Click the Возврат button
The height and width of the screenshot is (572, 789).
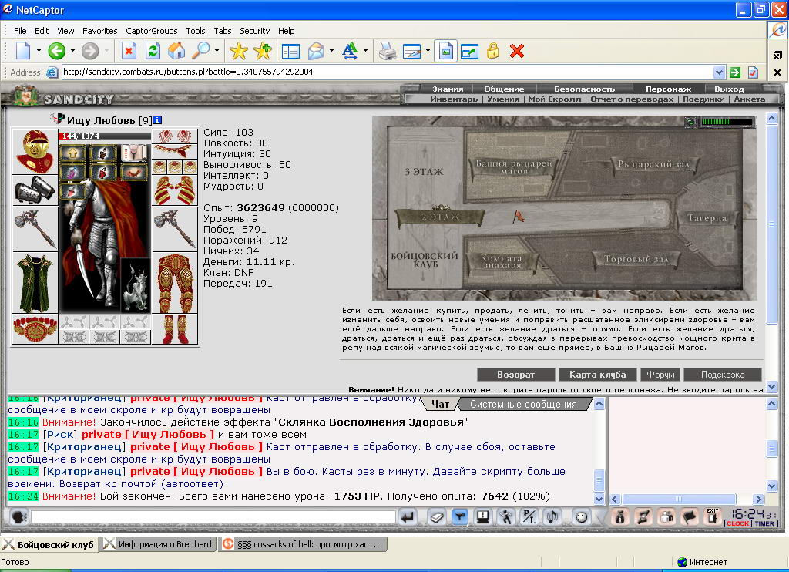click(x=515, y=375)
